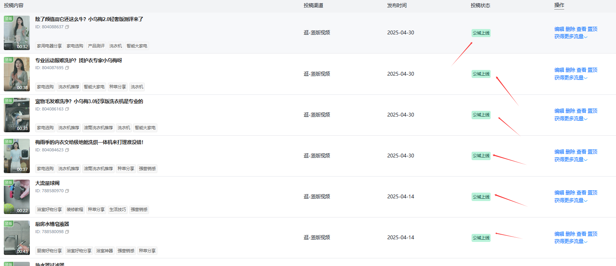Viewport: 616px width, 266px height.
Task: Copy ID 804087695 using the copy icon
Action: point(67,68)
